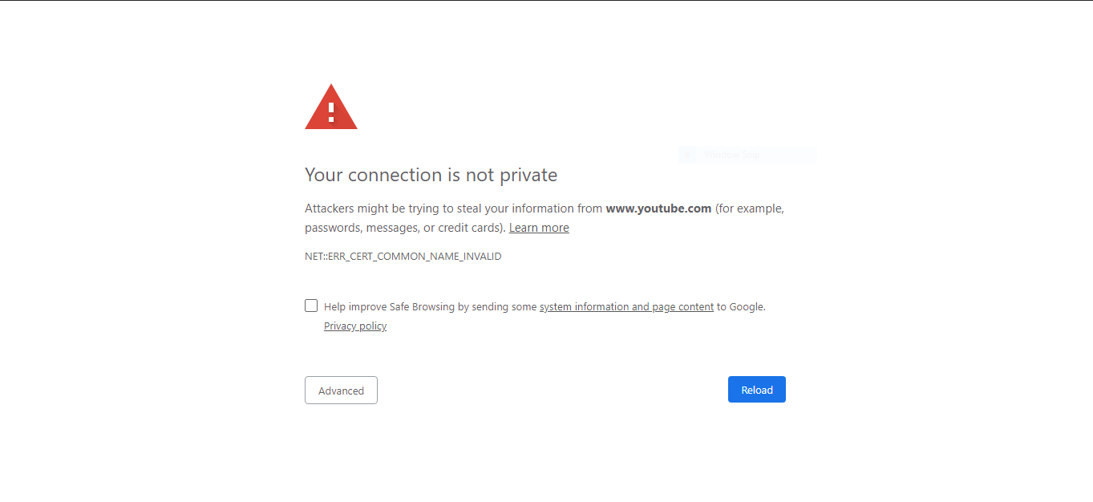1093x502 pixels.
Task: Click the Attackers might be trying paragraph
Action: coord(544,218)
